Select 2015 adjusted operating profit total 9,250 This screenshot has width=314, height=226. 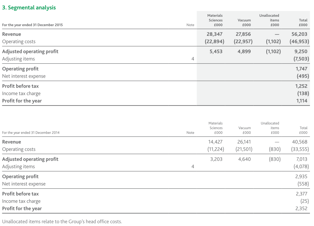(x=301, y=51)
